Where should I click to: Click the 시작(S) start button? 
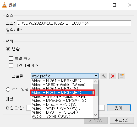point(96,120)
